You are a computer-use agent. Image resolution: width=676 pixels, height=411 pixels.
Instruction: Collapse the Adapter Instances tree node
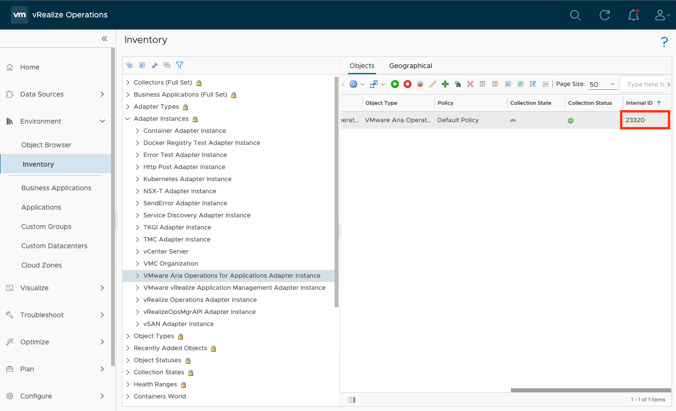coord(127,119)
